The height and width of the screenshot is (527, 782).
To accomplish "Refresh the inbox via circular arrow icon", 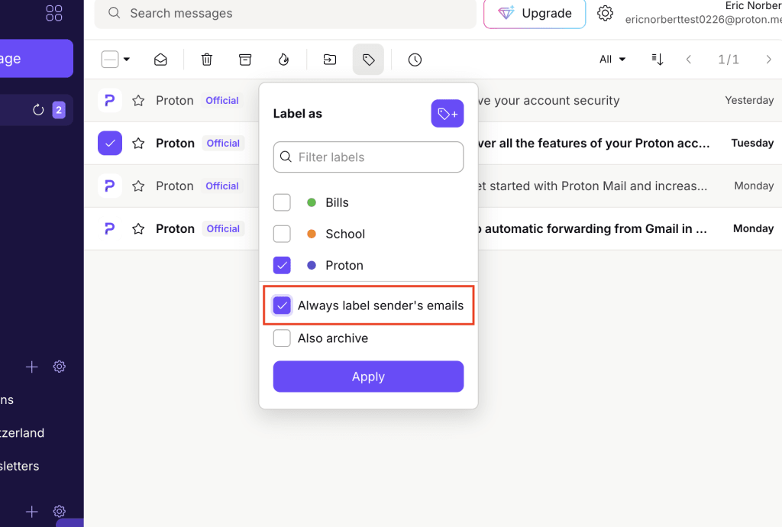I will tap(38, 110).
